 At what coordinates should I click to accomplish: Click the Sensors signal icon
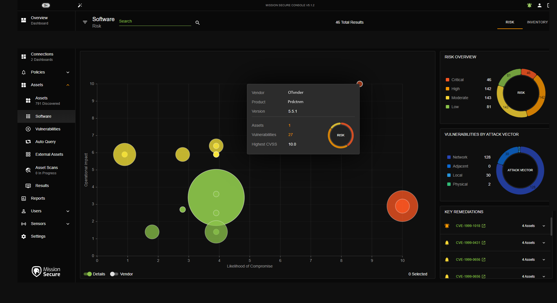click(x=24, y=224)
